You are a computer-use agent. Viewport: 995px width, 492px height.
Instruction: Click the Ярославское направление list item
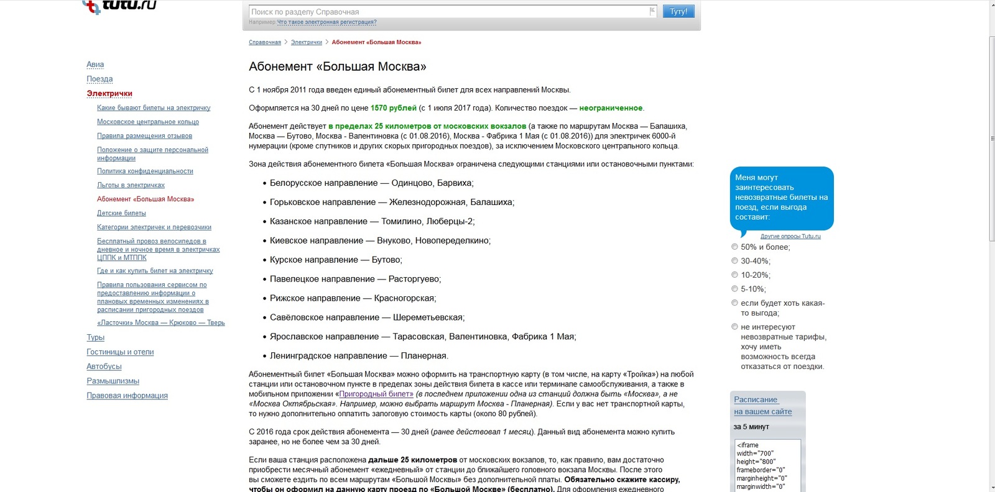(423, 337)
